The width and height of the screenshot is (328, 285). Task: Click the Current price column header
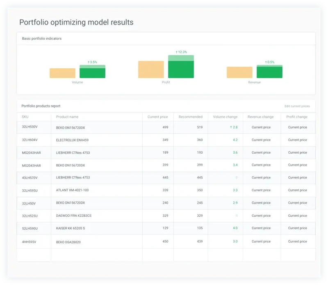coord(157,117)
